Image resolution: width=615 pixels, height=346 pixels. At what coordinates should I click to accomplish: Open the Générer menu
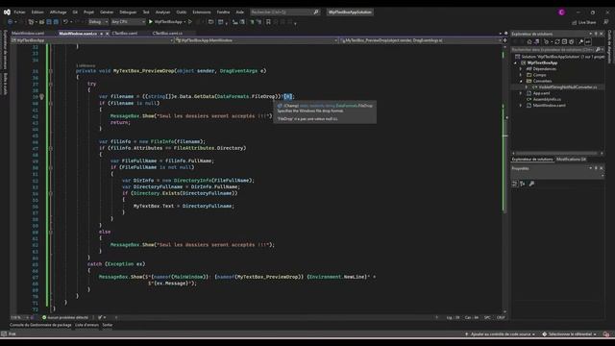pos(107,12)
